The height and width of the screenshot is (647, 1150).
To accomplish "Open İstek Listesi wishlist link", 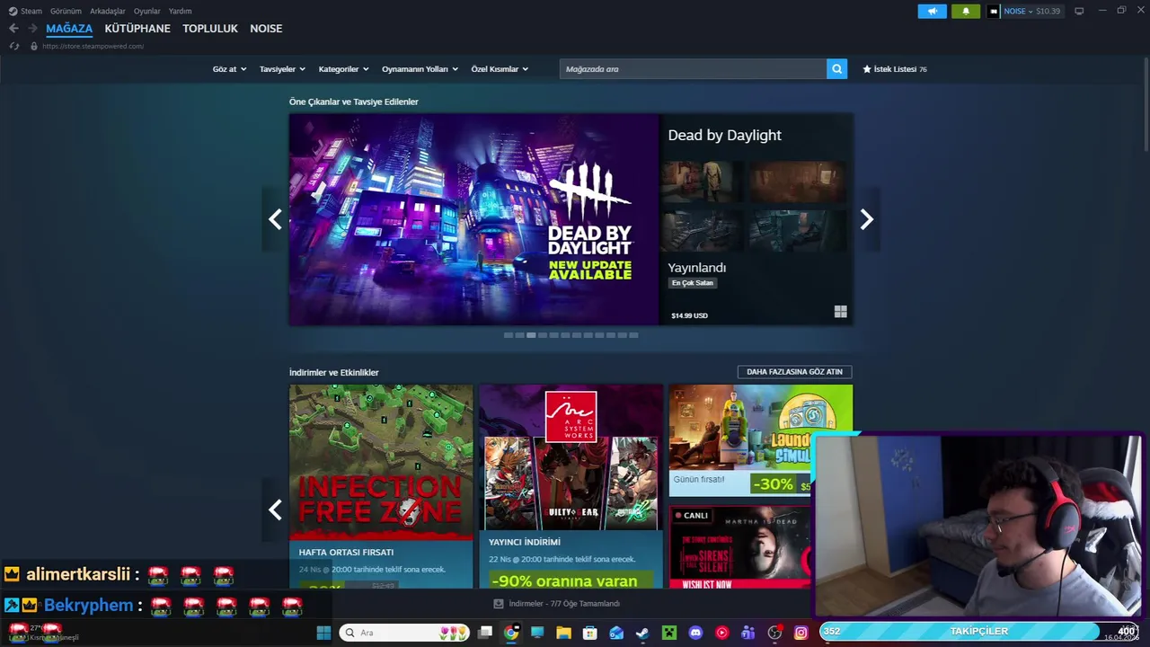I will click(x=895, y=69).
